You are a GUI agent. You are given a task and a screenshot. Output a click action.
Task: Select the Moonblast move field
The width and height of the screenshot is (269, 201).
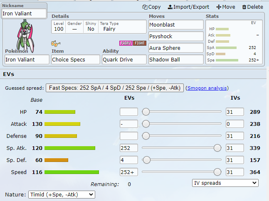click(x=176, y=25)
